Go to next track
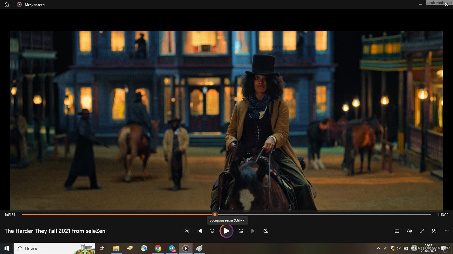 253,231
